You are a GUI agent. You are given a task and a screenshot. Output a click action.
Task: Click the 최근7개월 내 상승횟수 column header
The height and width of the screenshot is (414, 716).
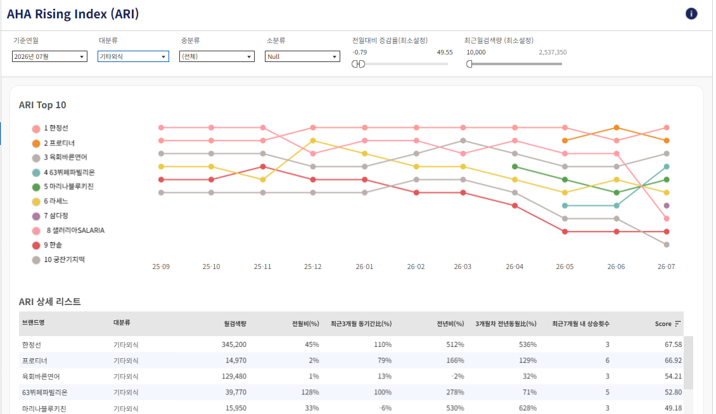click(580, 323)
